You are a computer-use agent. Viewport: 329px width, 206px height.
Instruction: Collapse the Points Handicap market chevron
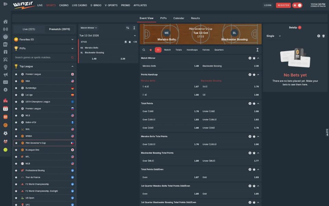click(x=258, y=75)
